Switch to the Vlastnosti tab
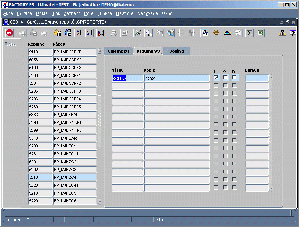 pyautogui.click(x=118, y=51)
